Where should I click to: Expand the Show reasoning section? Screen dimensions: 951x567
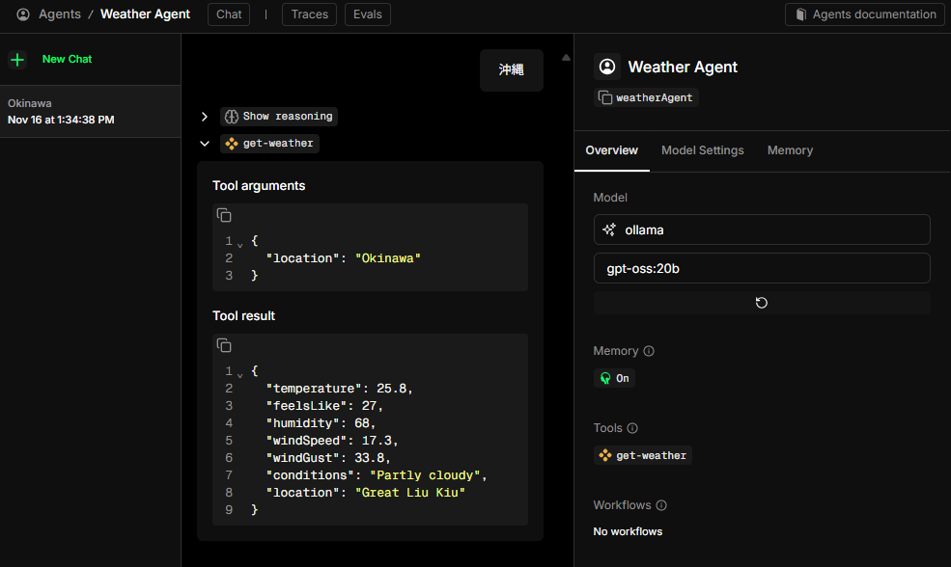click(x=204, y=117)
